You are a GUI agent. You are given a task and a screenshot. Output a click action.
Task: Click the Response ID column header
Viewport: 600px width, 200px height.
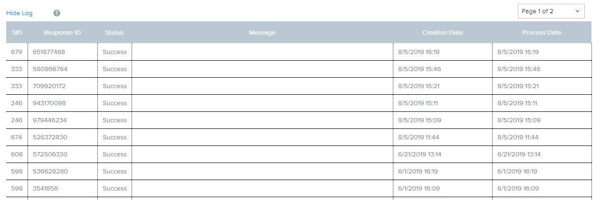point(62,33)
